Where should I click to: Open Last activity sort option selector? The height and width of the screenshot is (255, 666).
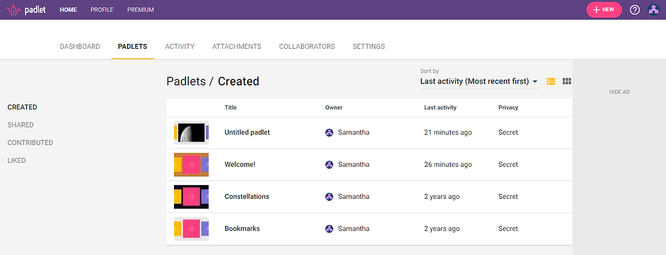tap(479, 81)
